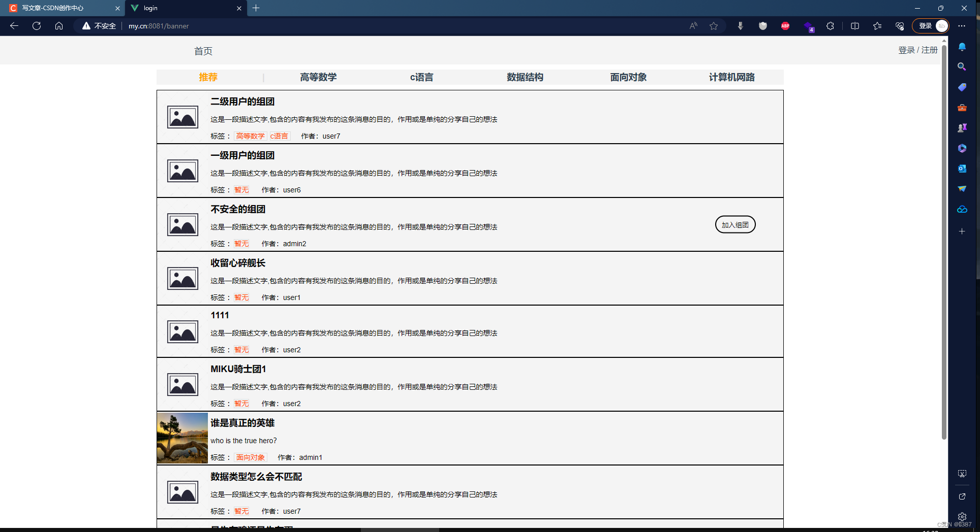Image resolution: width=980 pixels, height=532 pixels.
Task: Click the page vertical scrollbar thumb
Action: (x=944, y=242)
